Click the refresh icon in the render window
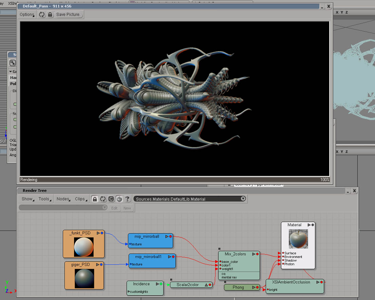Viewport: 375px width, 300px height. tap(42, 15)
